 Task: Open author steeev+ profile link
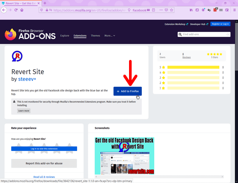pyautogui.click(x=27, y=79)
